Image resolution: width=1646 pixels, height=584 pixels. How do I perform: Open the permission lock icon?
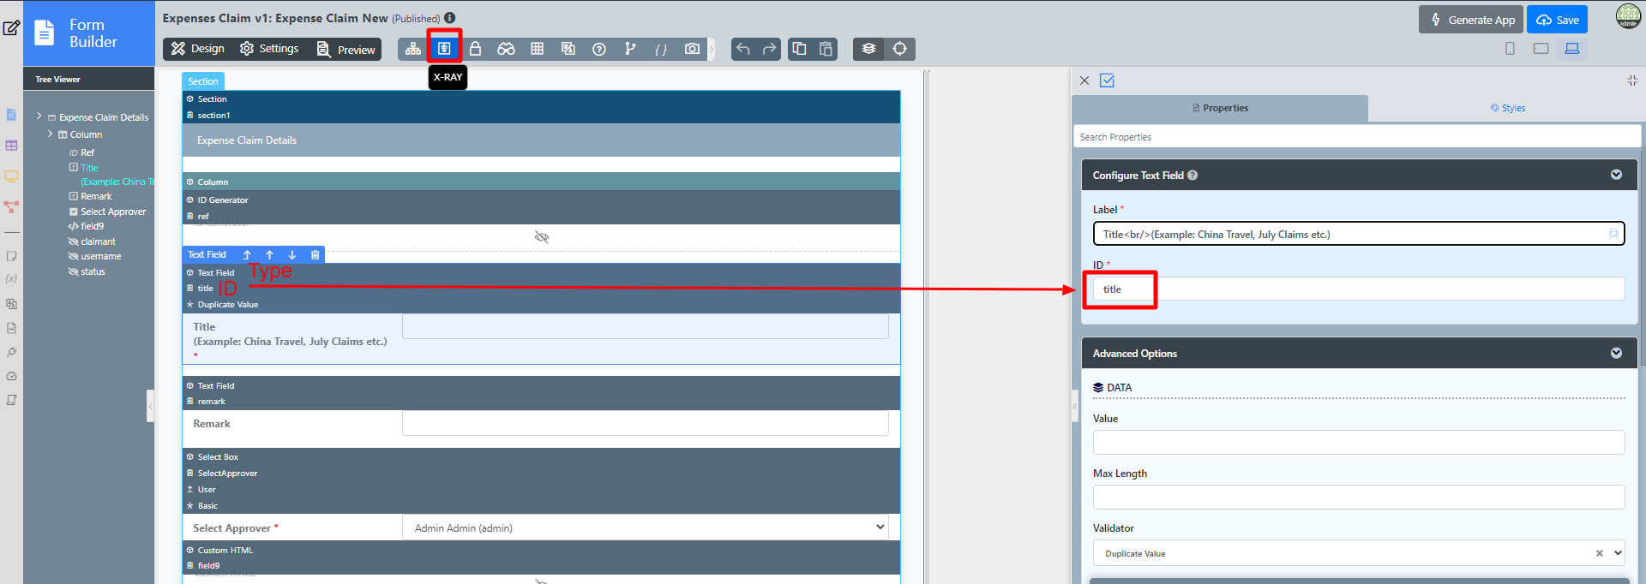click(475, 49)
